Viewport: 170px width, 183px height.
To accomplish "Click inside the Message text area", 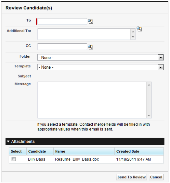I will point(92,100).
